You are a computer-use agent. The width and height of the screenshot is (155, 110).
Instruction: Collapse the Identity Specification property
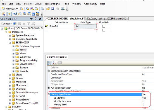[49, 94]
